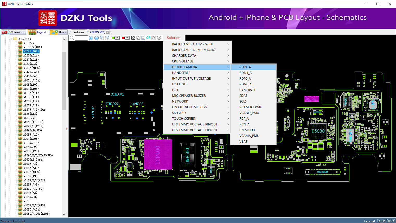The height and width of the screenshot is (223, 396).
Task: Click the letter 'a' text toolbar icon
Action: [138, 38]
